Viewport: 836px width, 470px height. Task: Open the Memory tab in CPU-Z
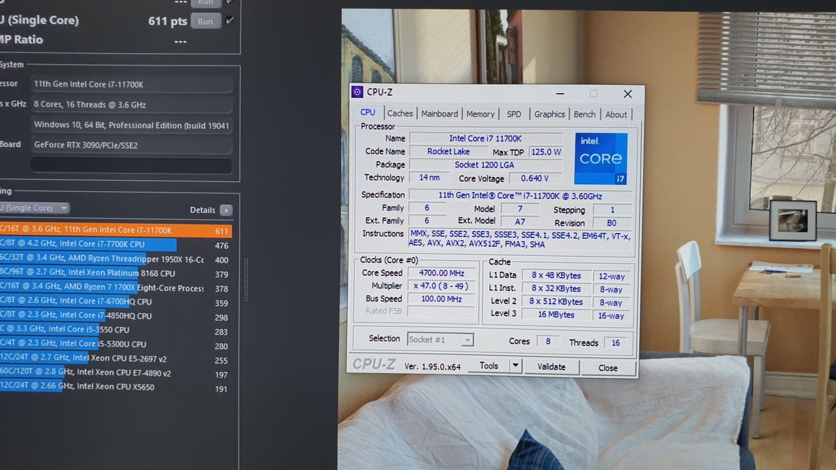point(480,114)
